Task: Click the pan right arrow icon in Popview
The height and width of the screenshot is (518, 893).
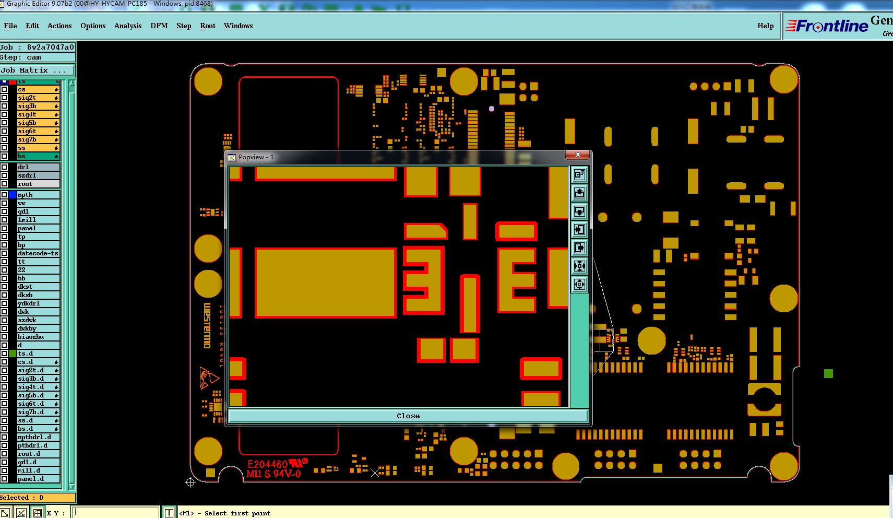Action: tap(579, 248)
